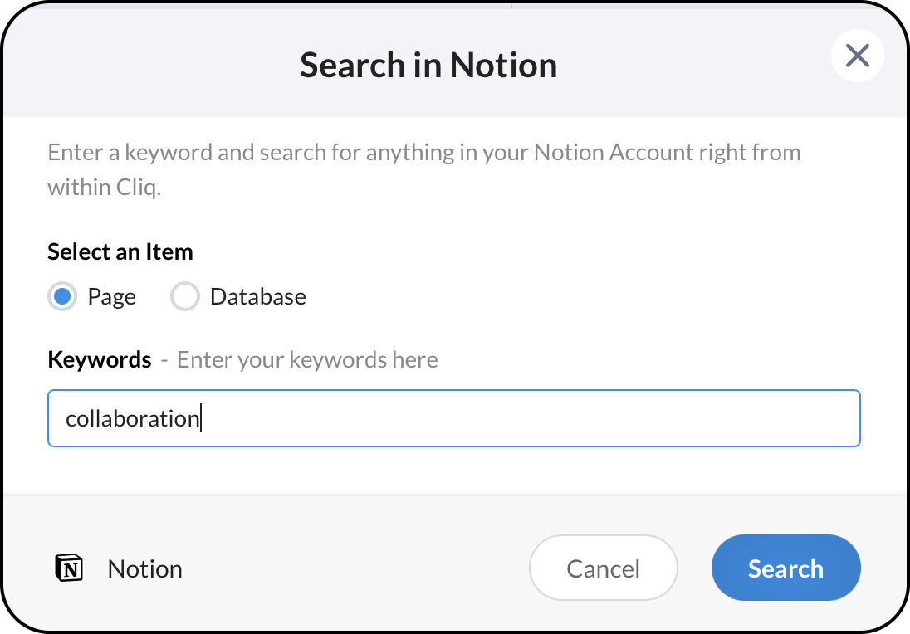The width and height of the screenshot is (910, 634).
Task: Click the word "collaboration" in the field
Action: 132,418
